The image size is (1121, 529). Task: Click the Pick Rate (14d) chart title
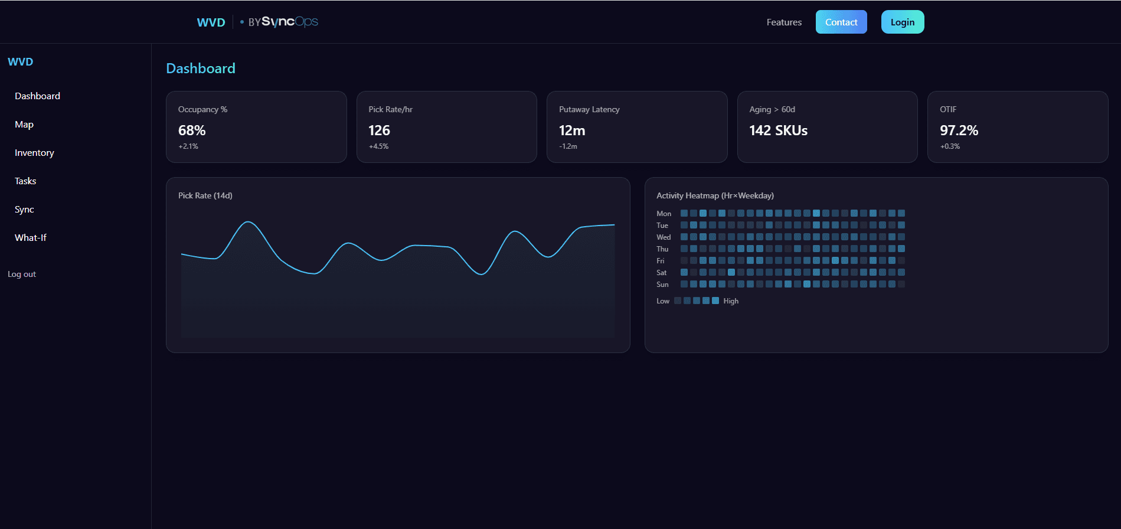(205, 195)
